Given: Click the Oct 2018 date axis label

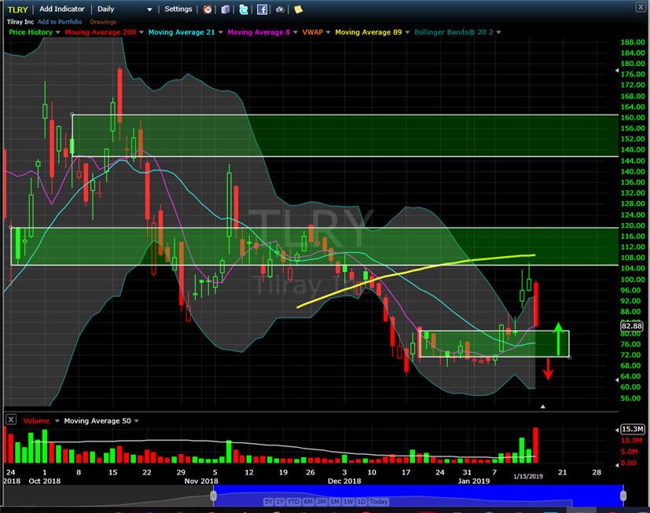Looking at the screenshot, I should [x=44, y=481].
